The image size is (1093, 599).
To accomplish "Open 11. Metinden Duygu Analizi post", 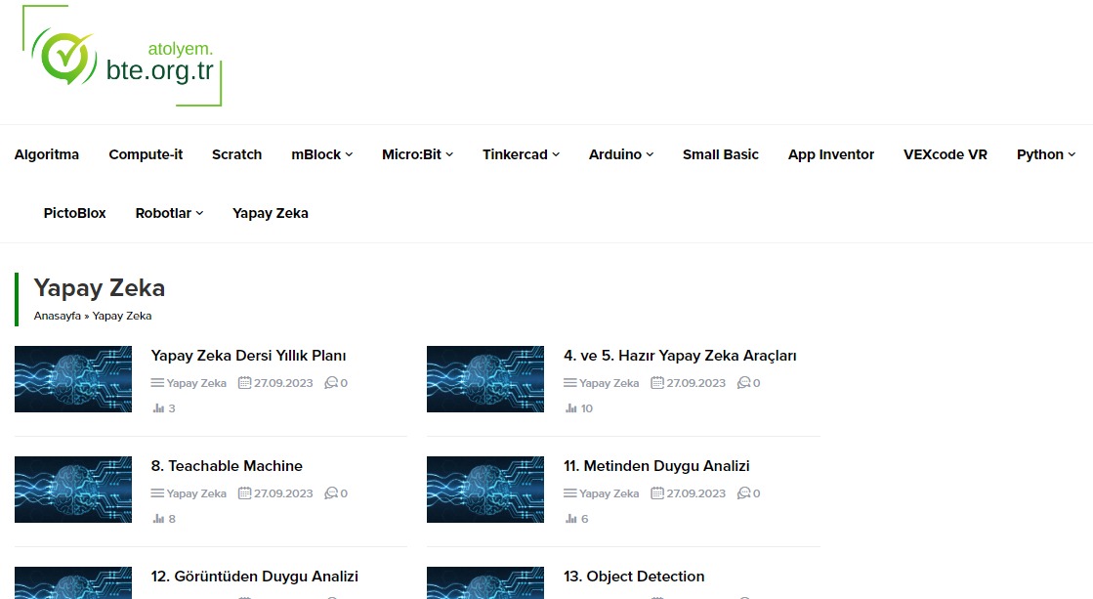I will click(656, 465).
